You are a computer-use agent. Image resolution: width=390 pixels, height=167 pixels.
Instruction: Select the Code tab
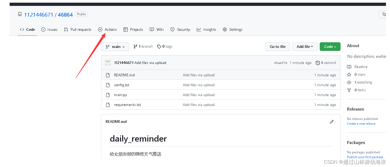(x=27, y=29)
